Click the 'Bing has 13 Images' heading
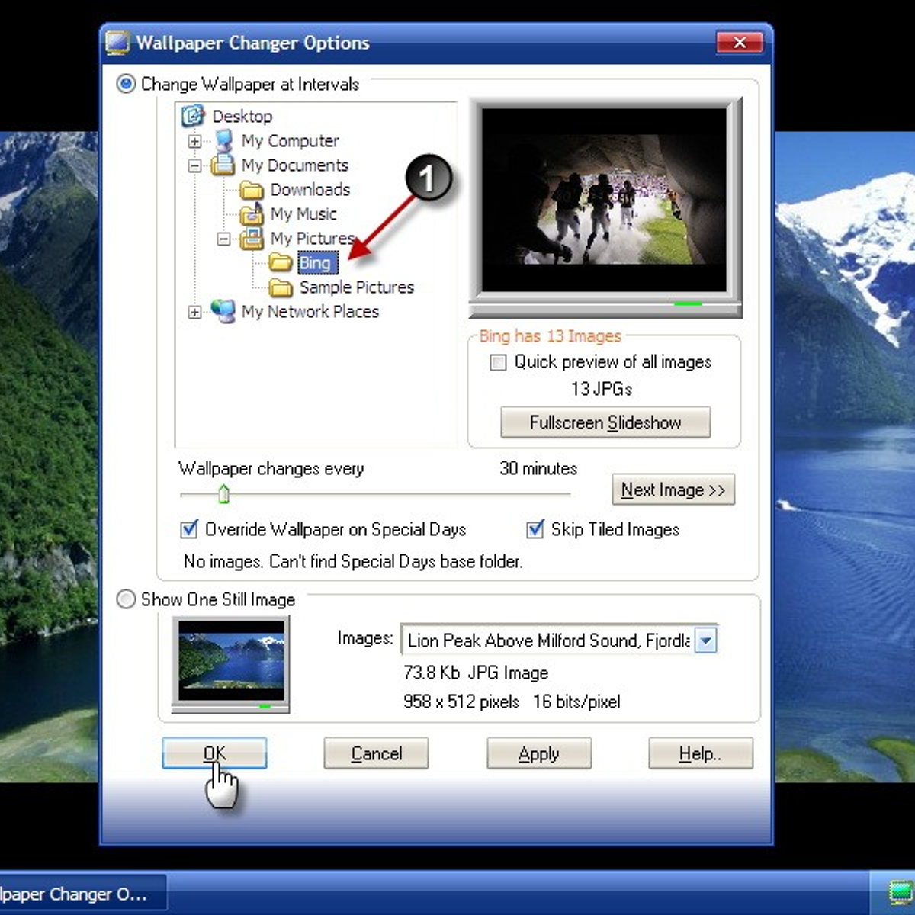 point(551,336)
